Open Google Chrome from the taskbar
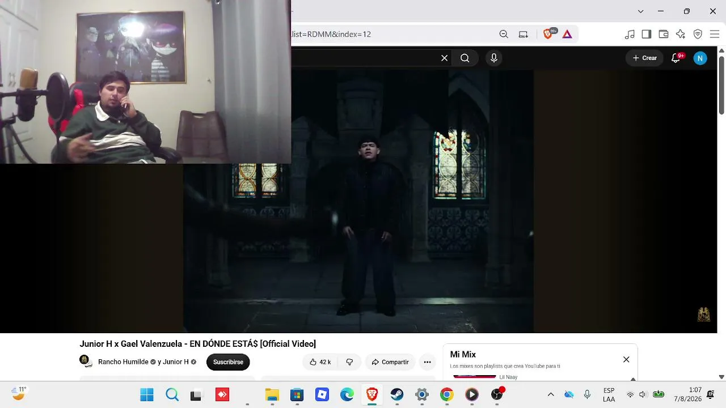The image size is (726, 408). [x=446, y=394]
